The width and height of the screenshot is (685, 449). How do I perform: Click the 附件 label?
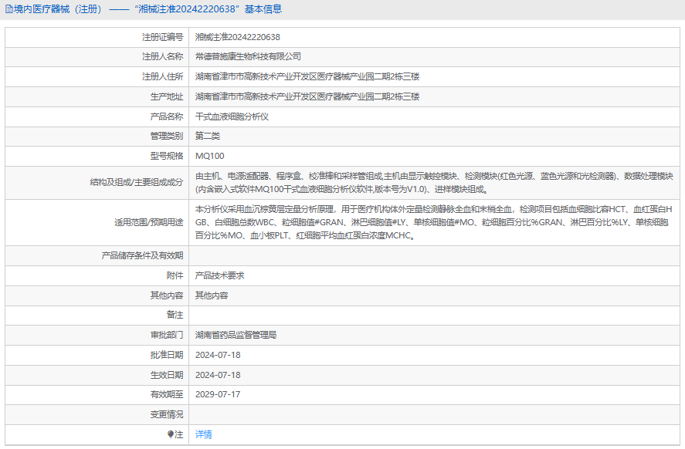click(x=175, y=275)
